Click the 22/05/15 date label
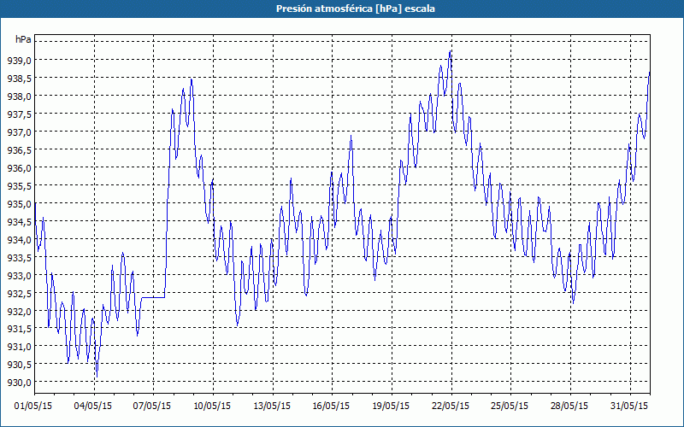The width and height of the screenshot is (684, 427). pyautogui.click(x=451, y=407)
